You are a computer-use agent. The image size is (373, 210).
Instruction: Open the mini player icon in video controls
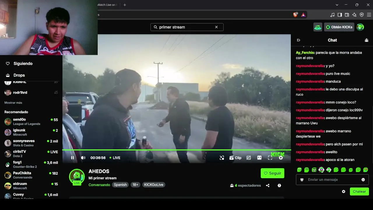[x=222, y=158]
